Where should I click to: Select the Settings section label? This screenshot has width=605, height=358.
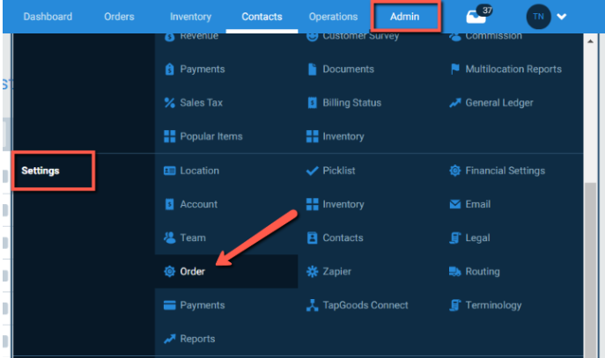(x=41, y=171)
